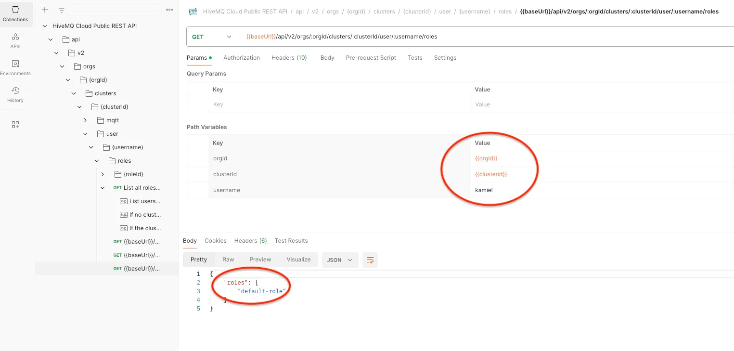The width and height of the screenshot is (734, 351).
Task: Switch to the response Body tab
Action: click(x=190, y=241)
